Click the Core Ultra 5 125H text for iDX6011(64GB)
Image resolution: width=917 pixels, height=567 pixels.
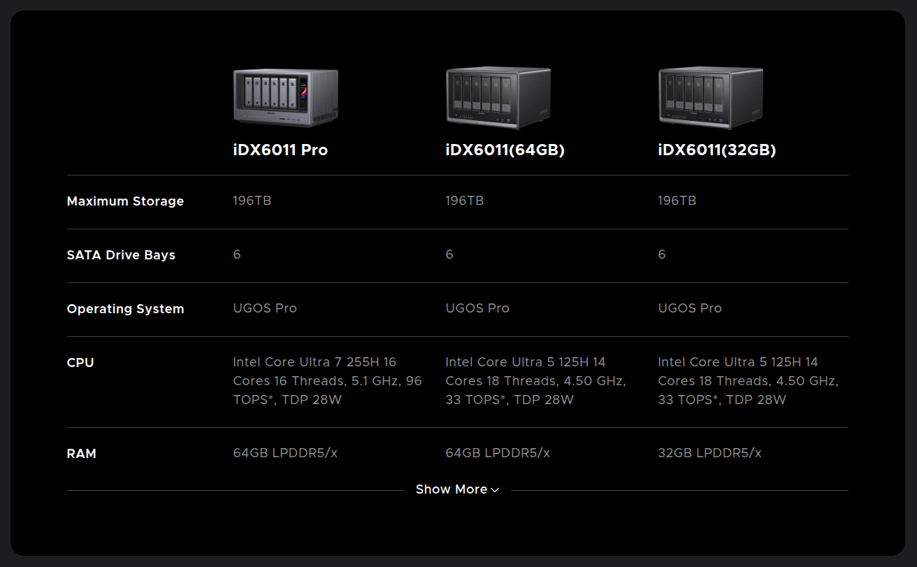click(x=535, y=381)
